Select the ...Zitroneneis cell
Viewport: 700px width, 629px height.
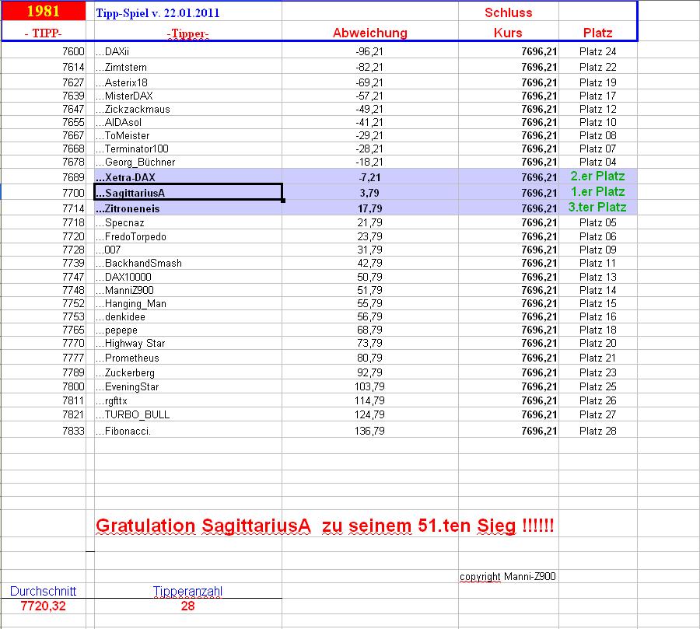click(188, 208)
